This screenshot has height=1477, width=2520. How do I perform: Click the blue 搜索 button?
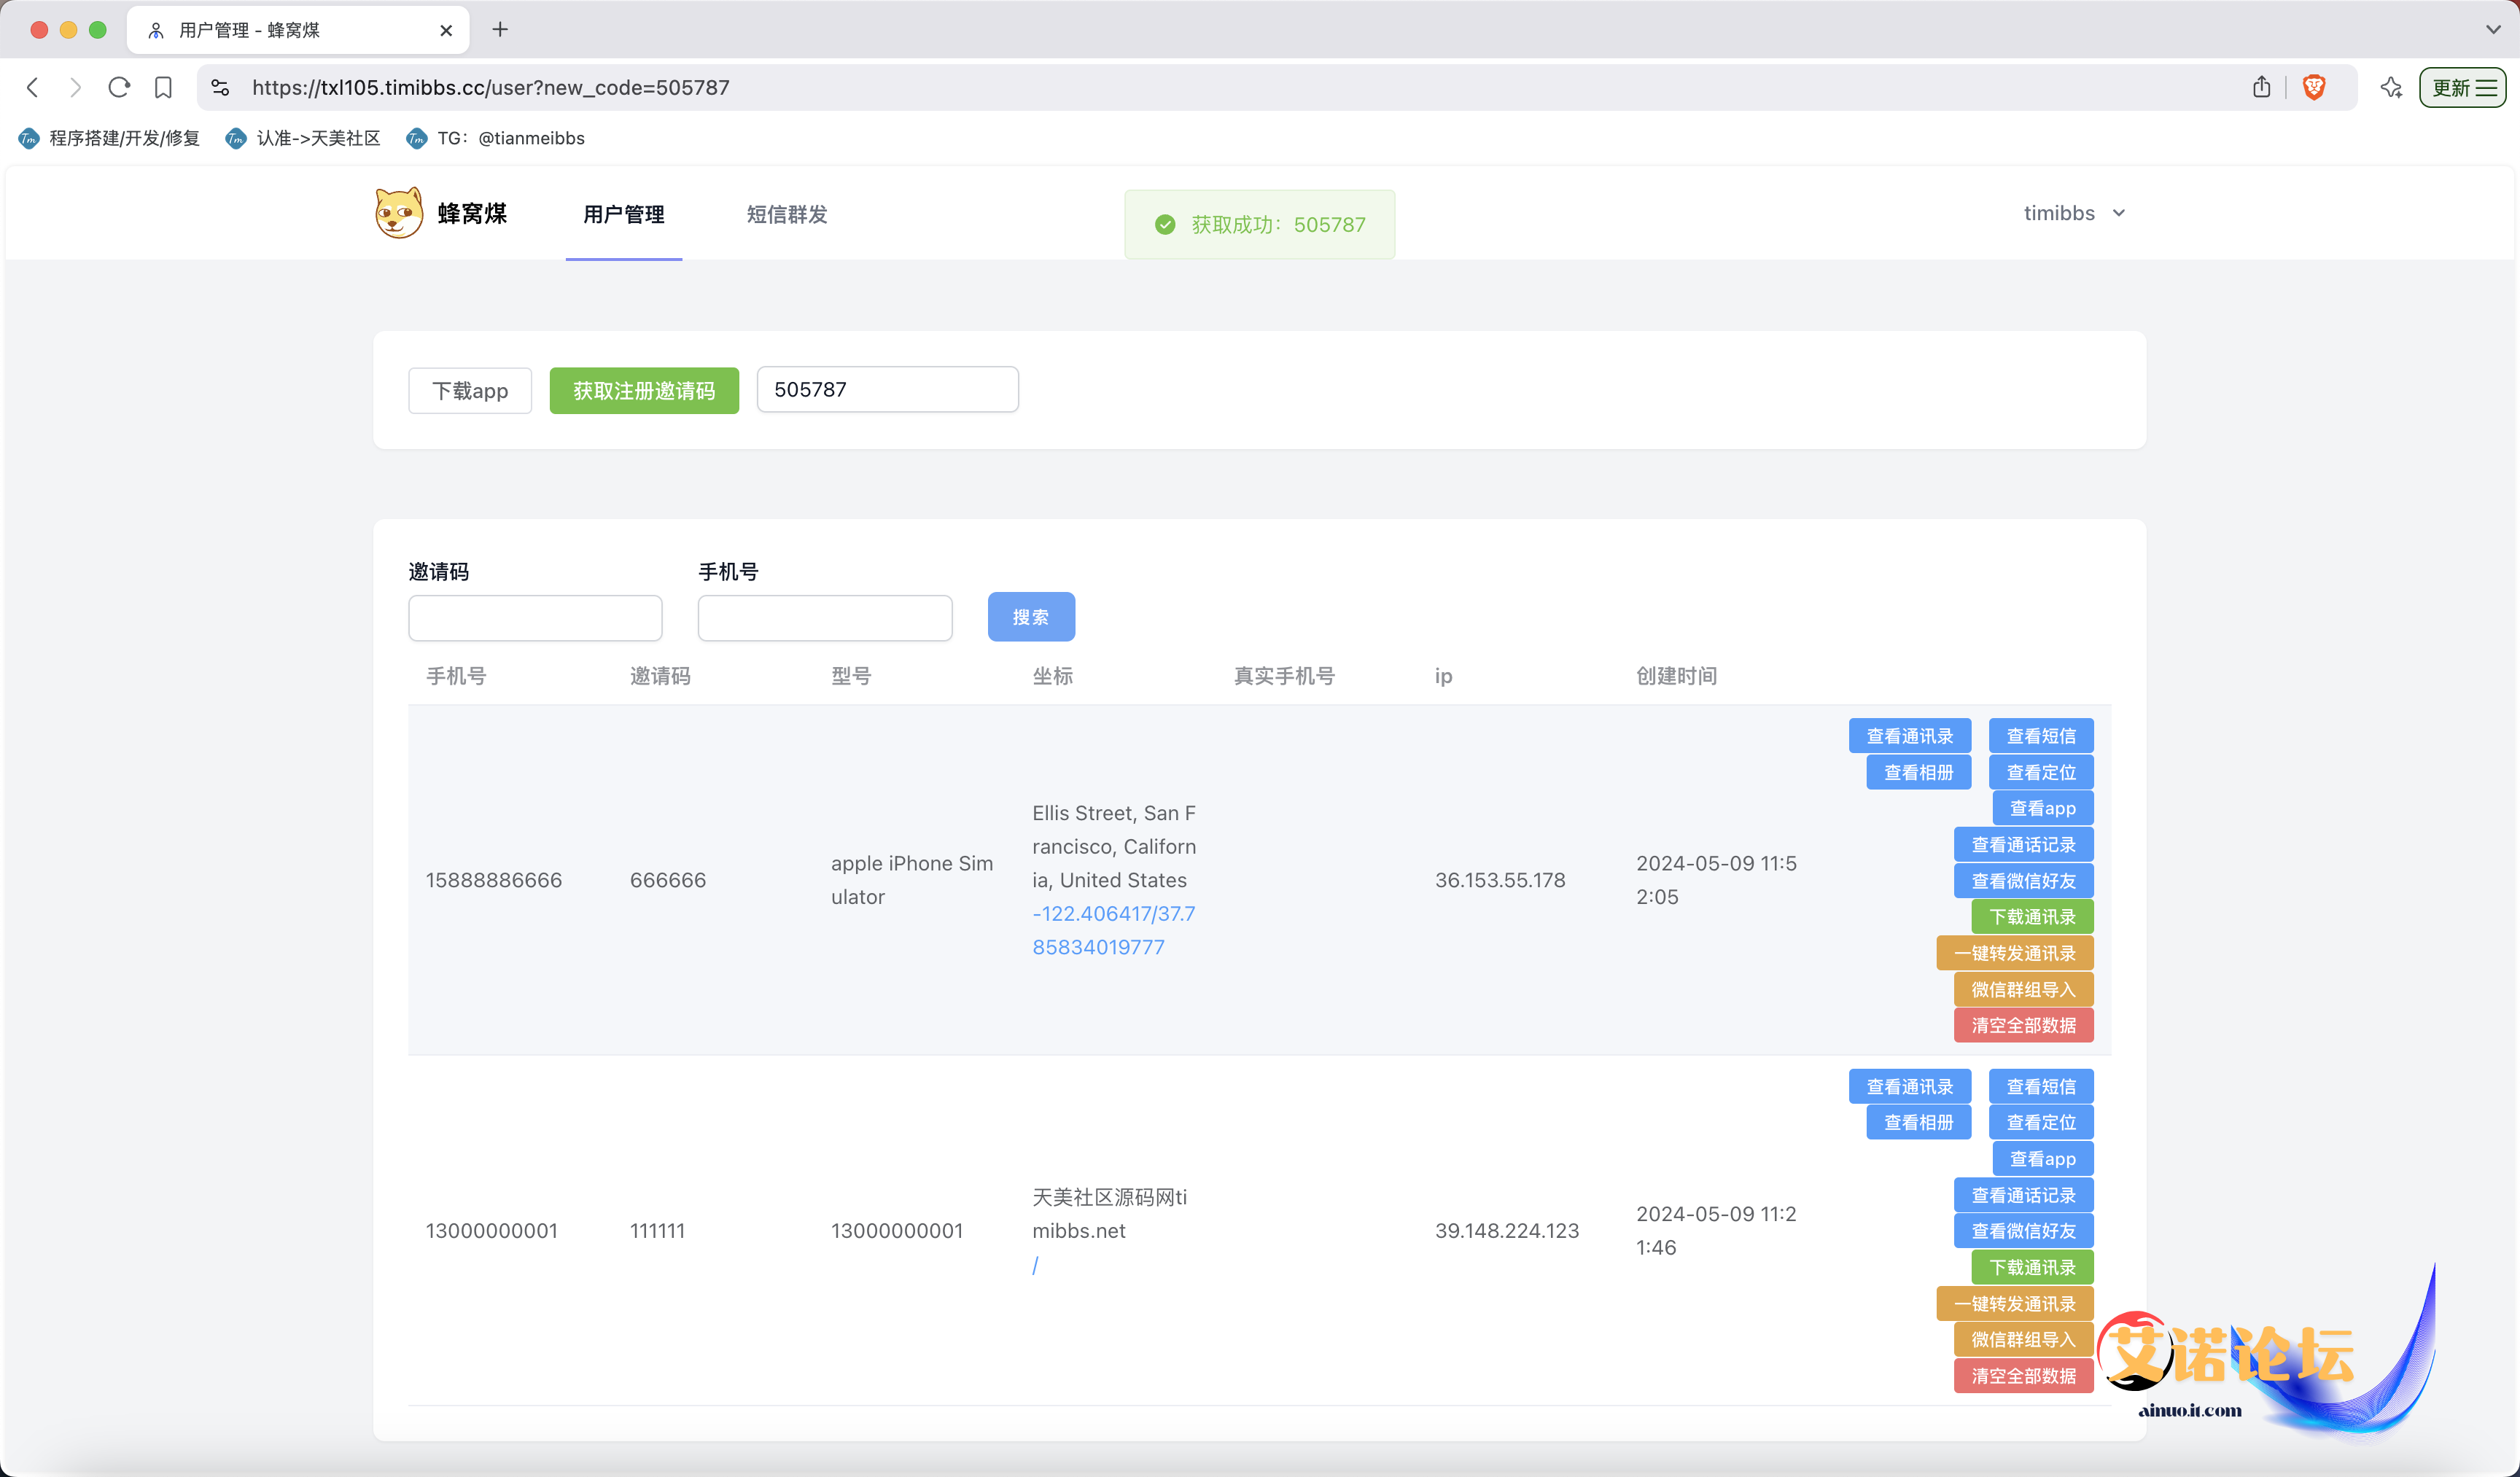[1030, 617]
